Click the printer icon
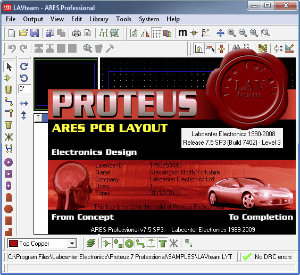Viewport: 300px width, 275px height. [77, 33]
